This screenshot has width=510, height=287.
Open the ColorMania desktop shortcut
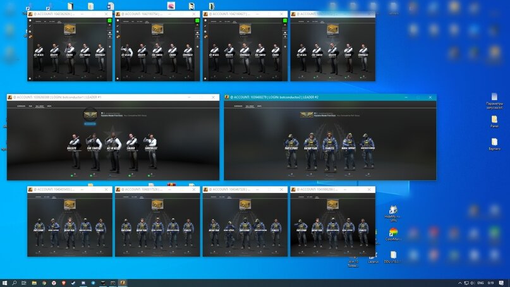(393, 235)
